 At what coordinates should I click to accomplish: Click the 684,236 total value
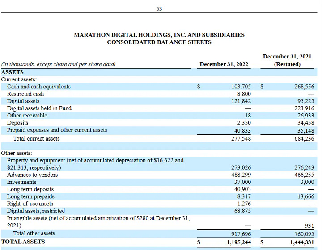(x=304, y=139)
